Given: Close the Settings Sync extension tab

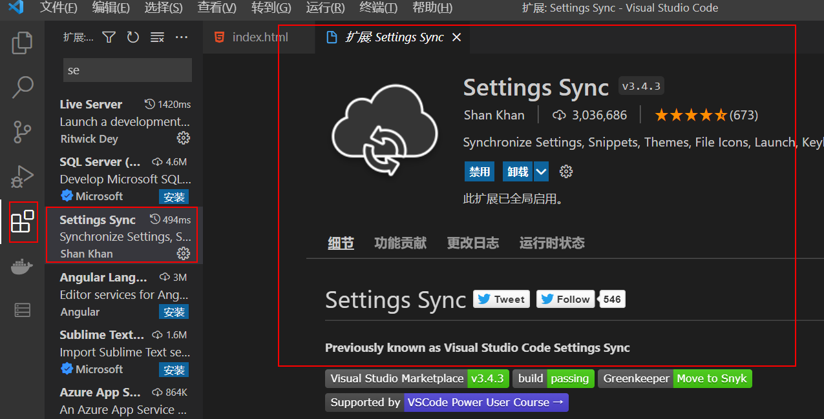Looking at the screenshot, I should point(456,37).
